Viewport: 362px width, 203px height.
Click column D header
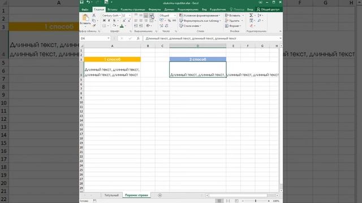(x=197, y=46)
